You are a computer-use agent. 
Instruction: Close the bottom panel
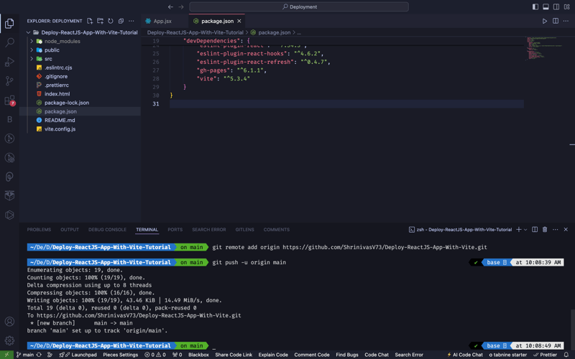(566, 229)
